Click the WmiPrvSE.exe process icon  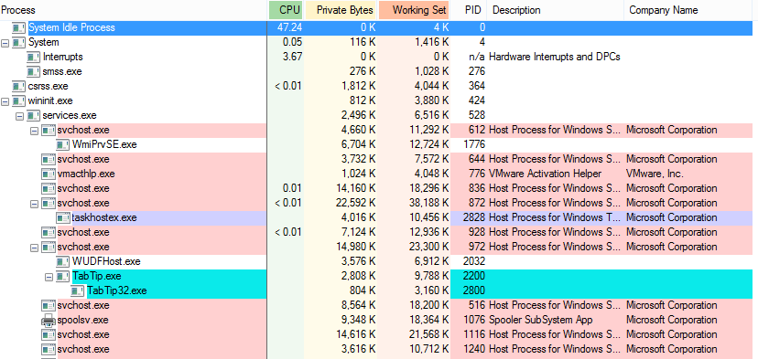pos(62,144)
